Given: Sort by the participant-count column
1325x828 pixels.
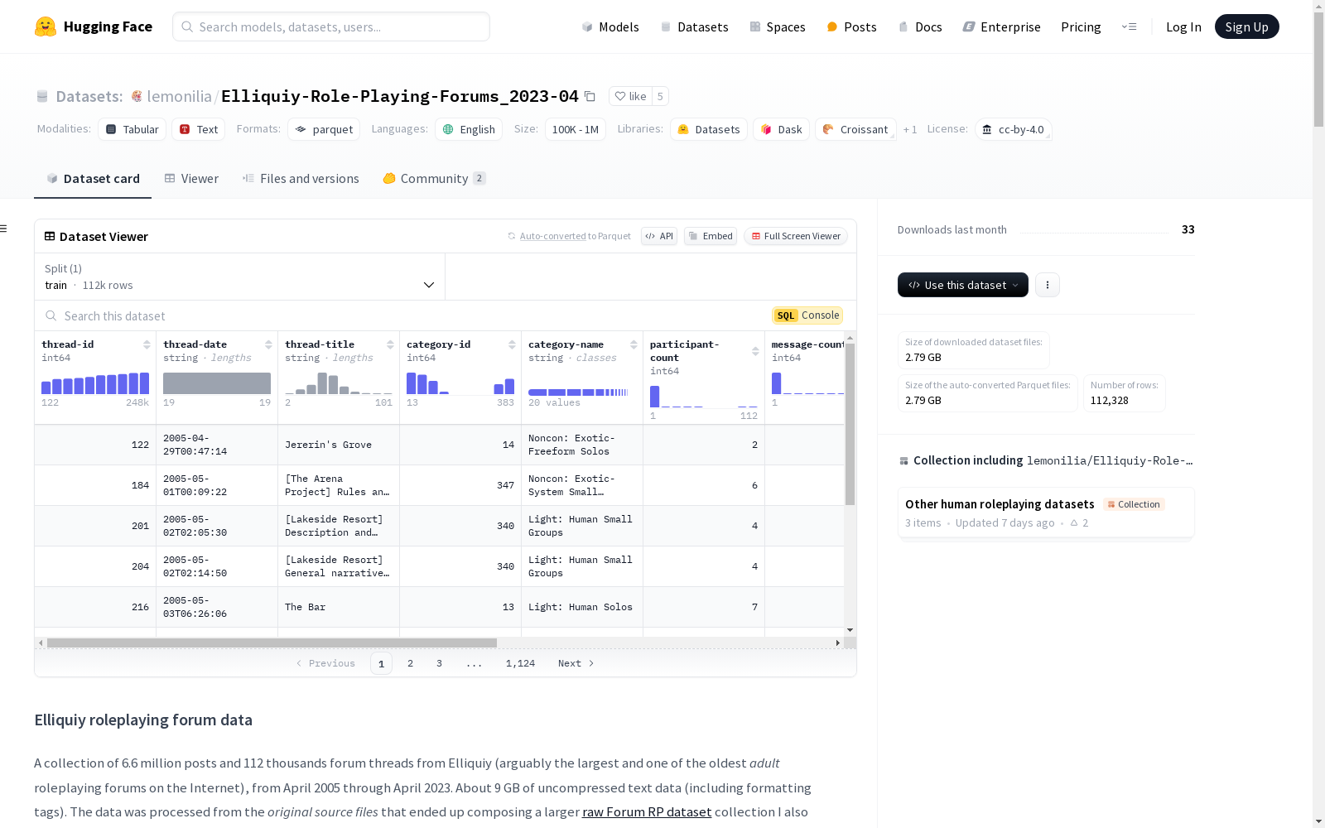Looking at the screenshot, I should click(x=755, y=351).
